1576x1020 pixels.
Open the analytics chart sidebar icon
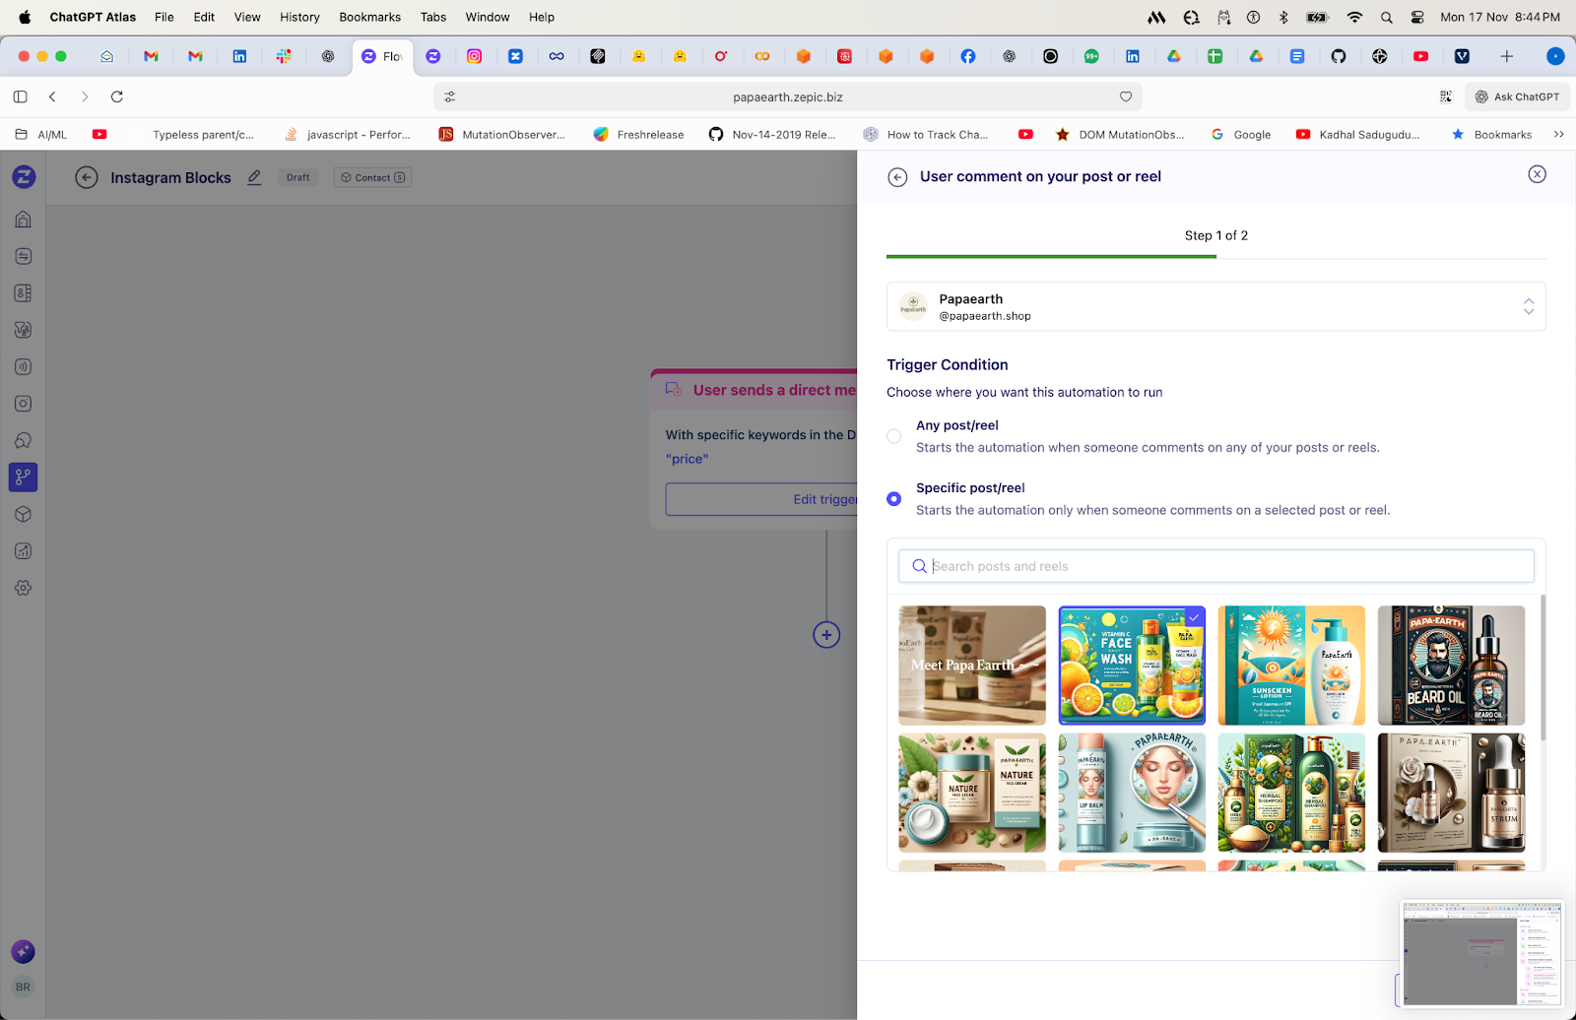24,551
